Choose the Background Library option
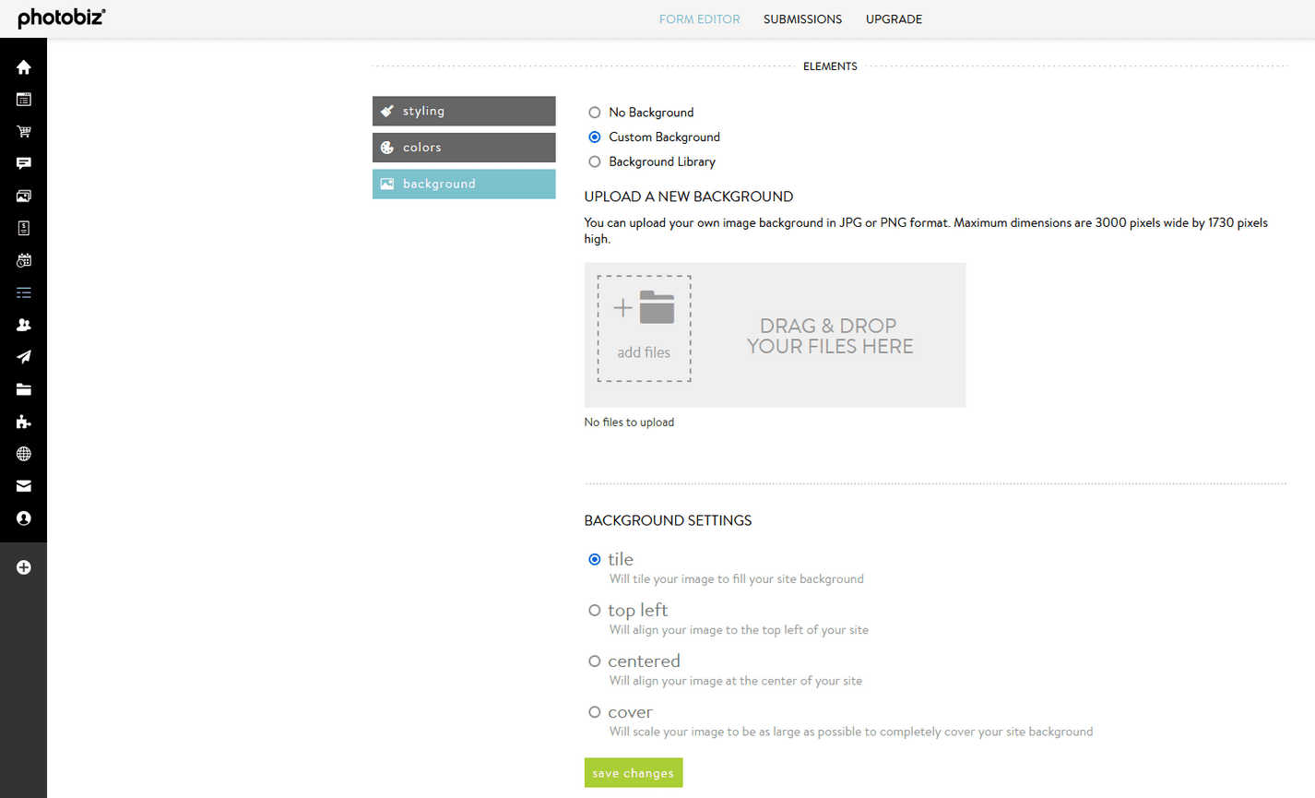This screenshot has height=798, width=1315. 595,161
